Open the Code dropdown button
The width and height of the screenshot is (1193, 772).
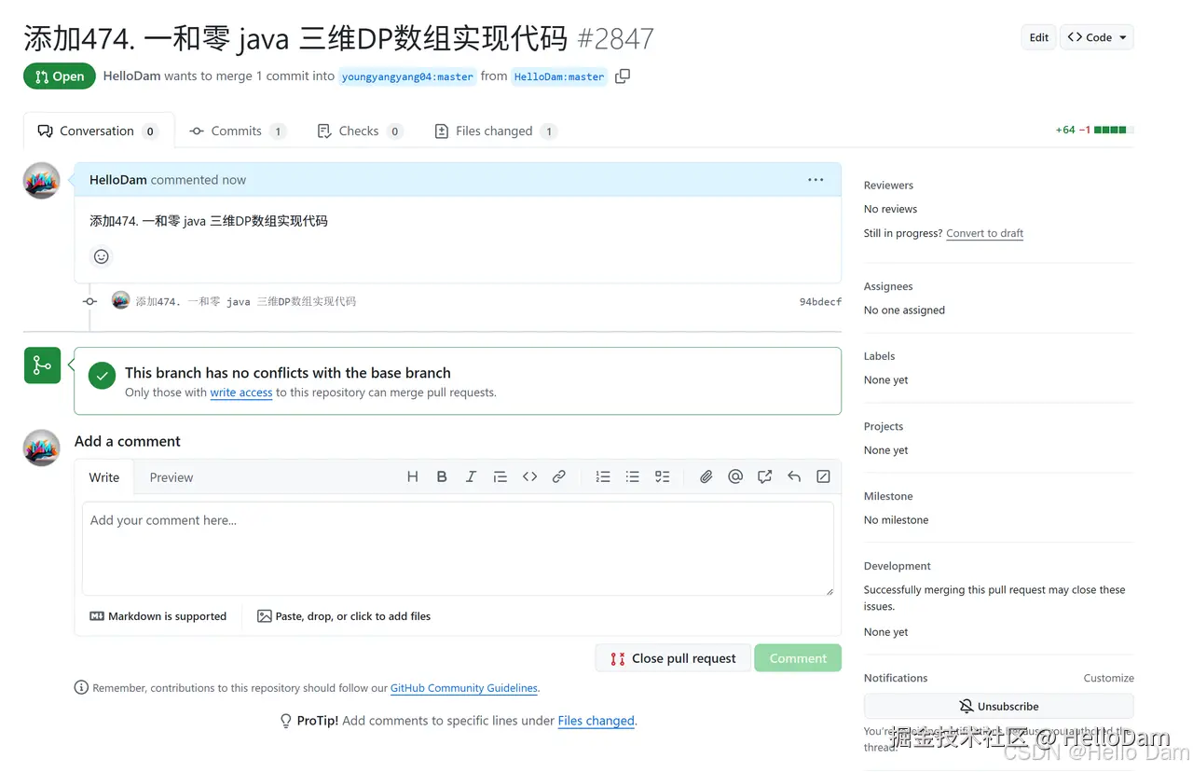[x=1097, y=37]
